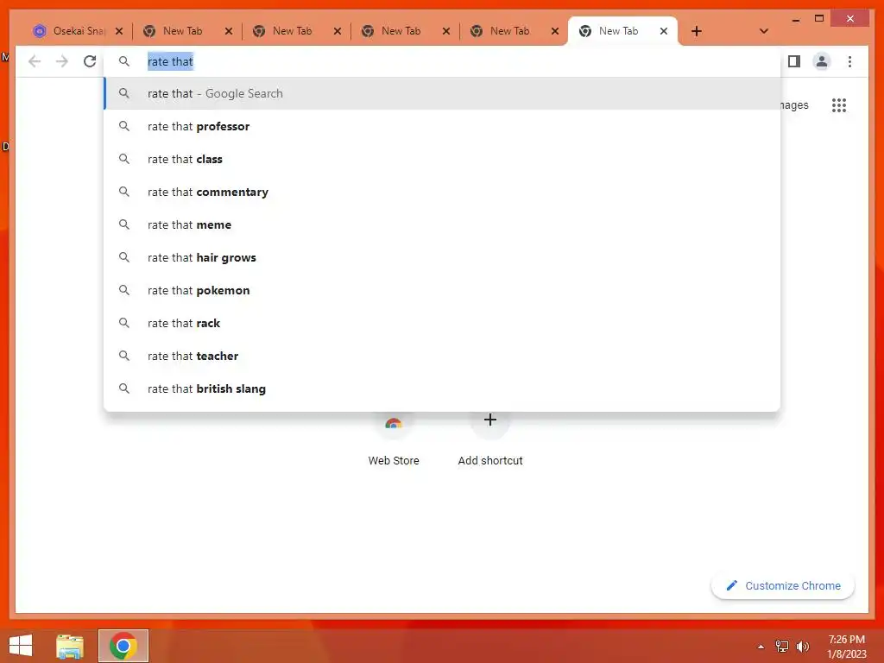Open the profile avatar menu

pos(822,61)
